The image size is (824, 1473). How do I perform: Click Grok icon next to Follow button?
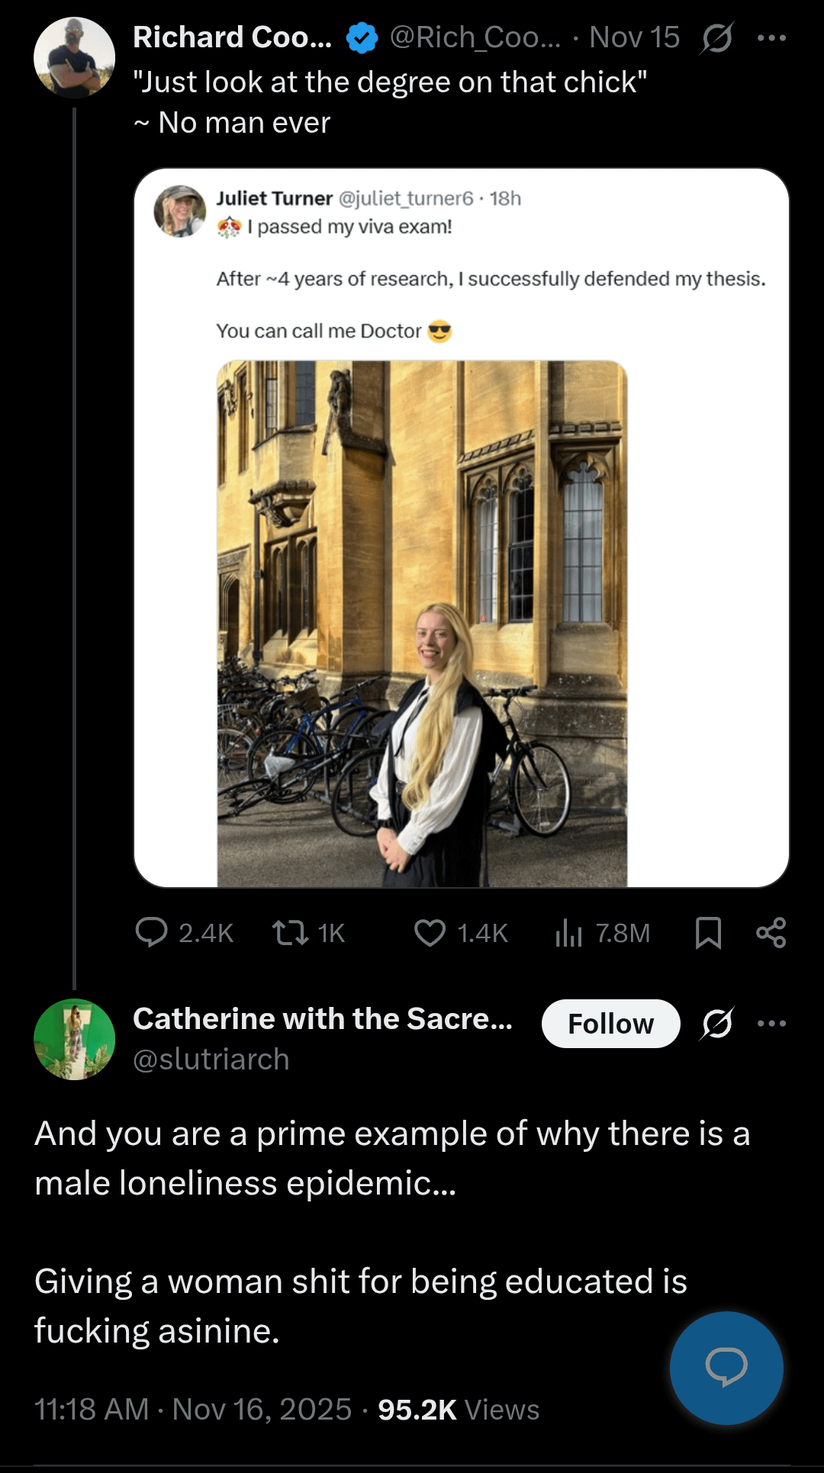pyautogui.click(x=716, y=1023)
